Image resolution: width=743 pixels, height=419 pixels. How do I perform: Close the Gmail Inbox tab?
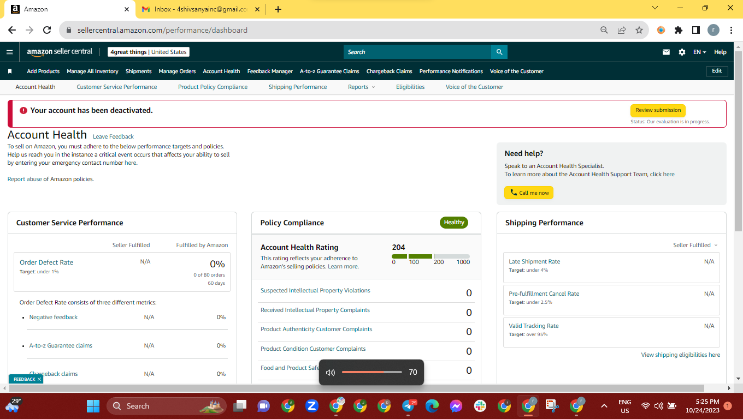tap(257, 9)
